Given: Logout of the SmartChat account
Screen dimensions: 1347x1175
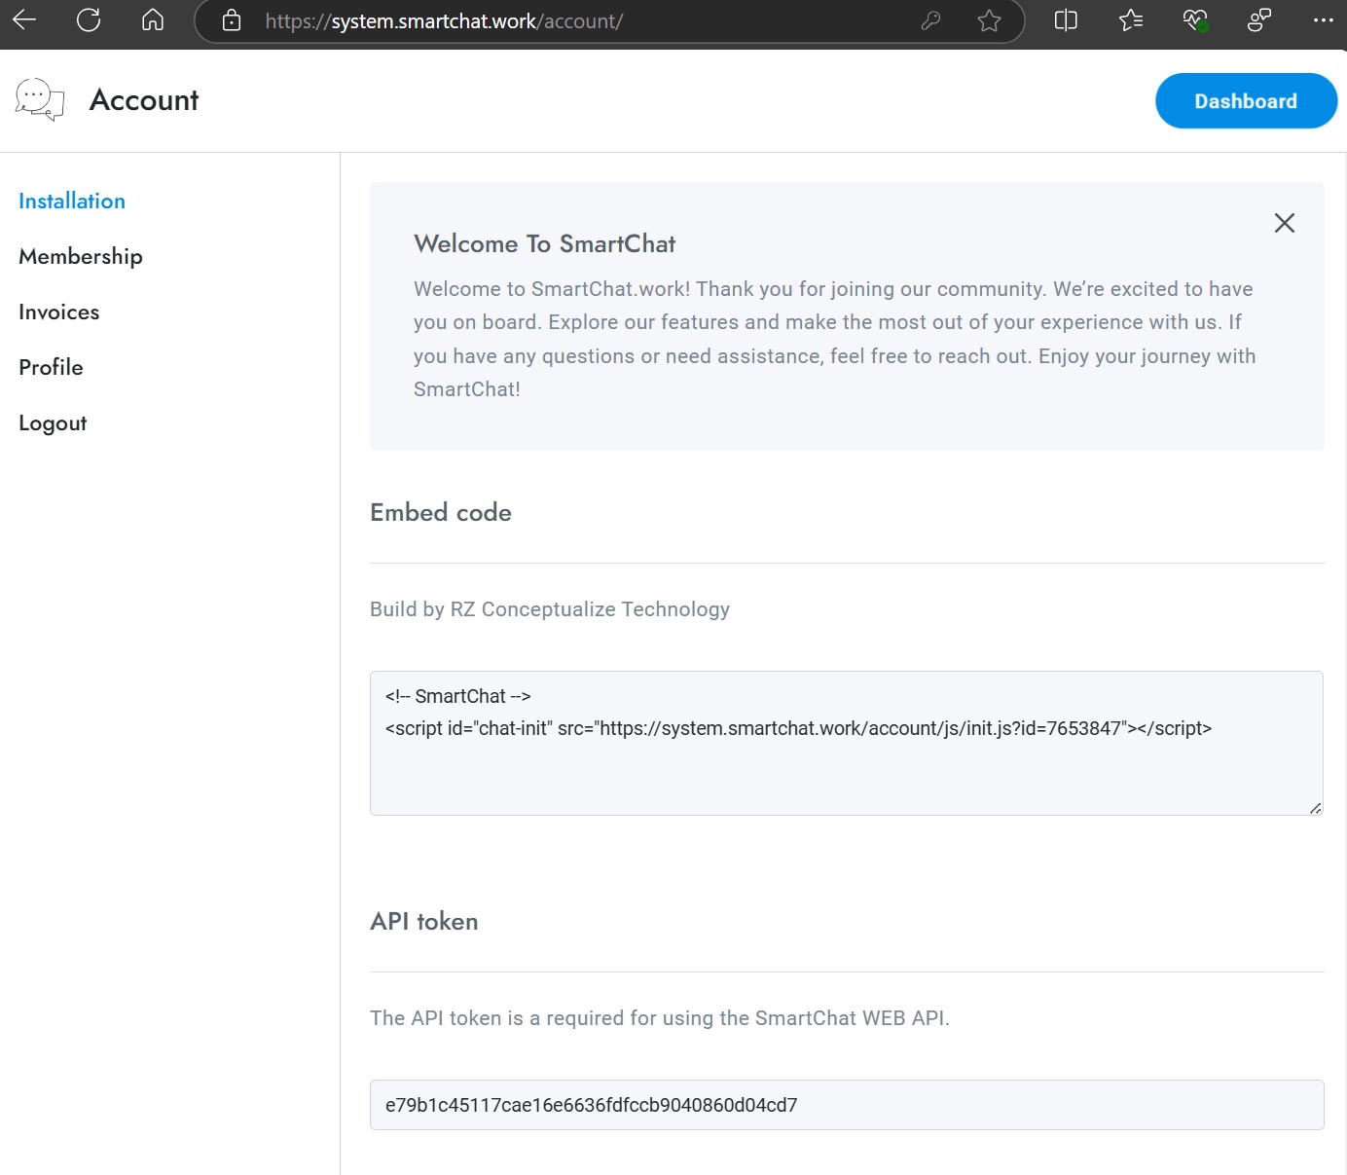Looking at the screenshot, I should click(x=52, y=422).
